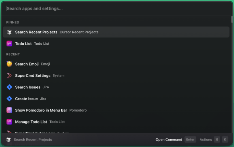Click the Pomodoro app icon
Viewport: 234px width, 147px height.
click(9, 111)
